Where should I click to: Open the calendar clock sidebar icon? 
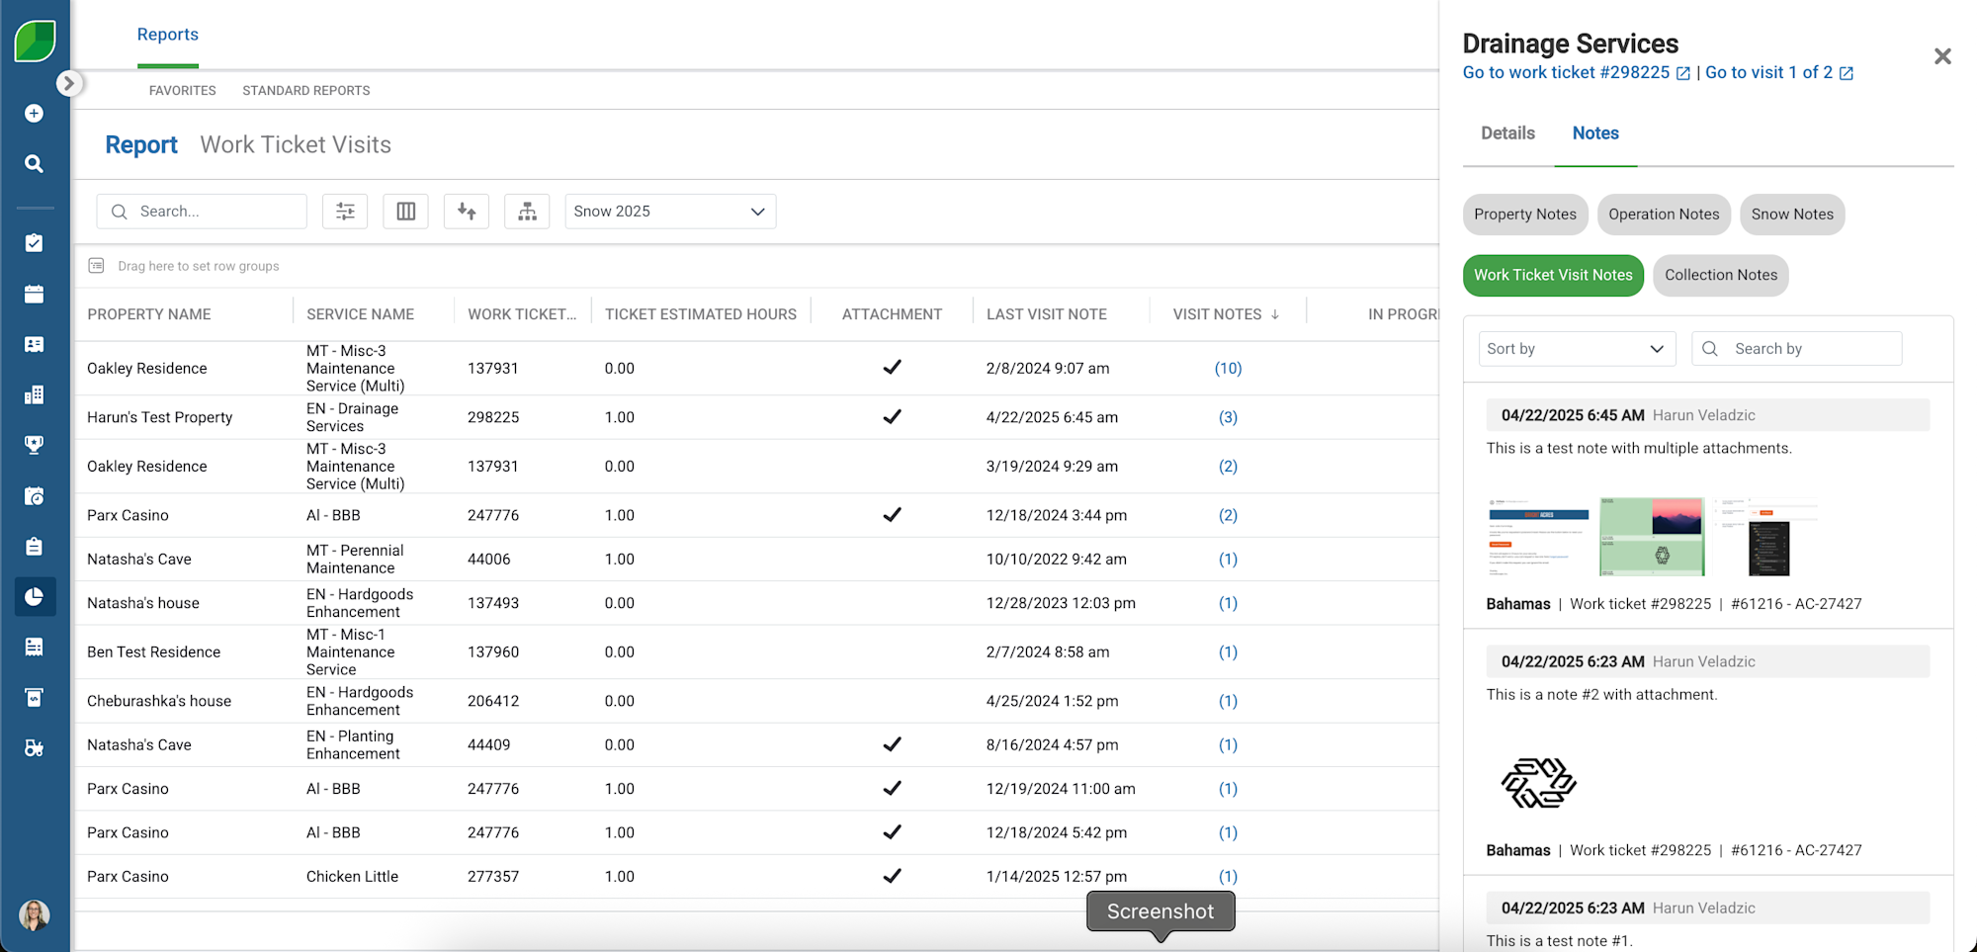(x=34, y=496)
